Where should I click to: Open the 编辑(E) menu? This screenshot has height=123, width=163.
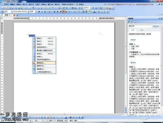coord(12,5)
